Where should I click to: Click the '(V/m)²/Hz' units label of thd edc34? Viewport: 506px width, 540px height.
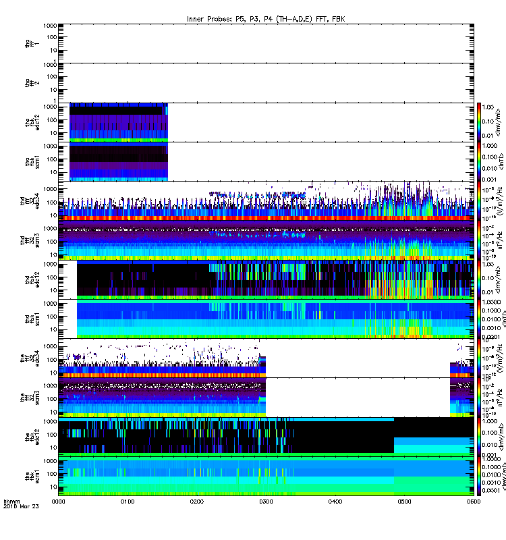click(501, 200)
